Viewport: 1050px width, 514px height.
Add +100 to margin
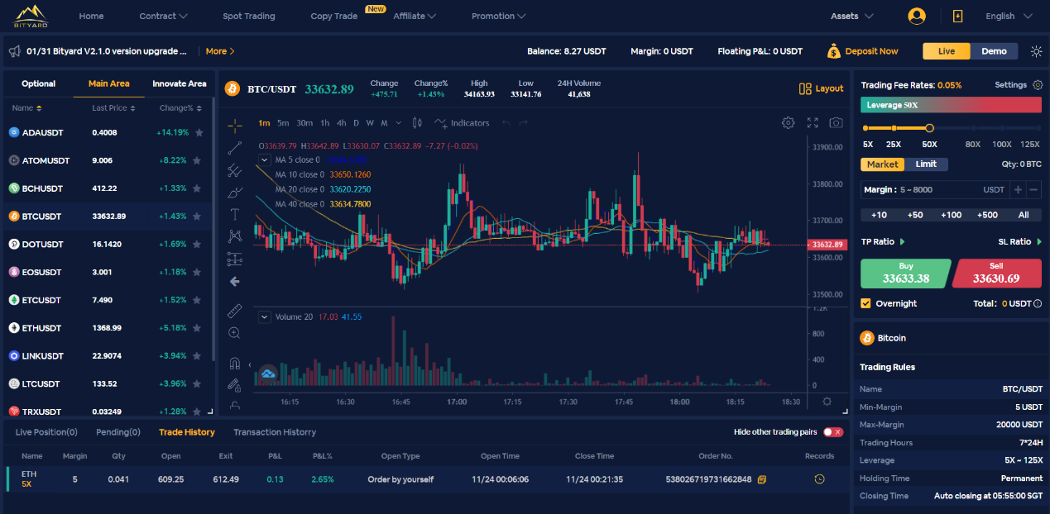pos(952,215)
